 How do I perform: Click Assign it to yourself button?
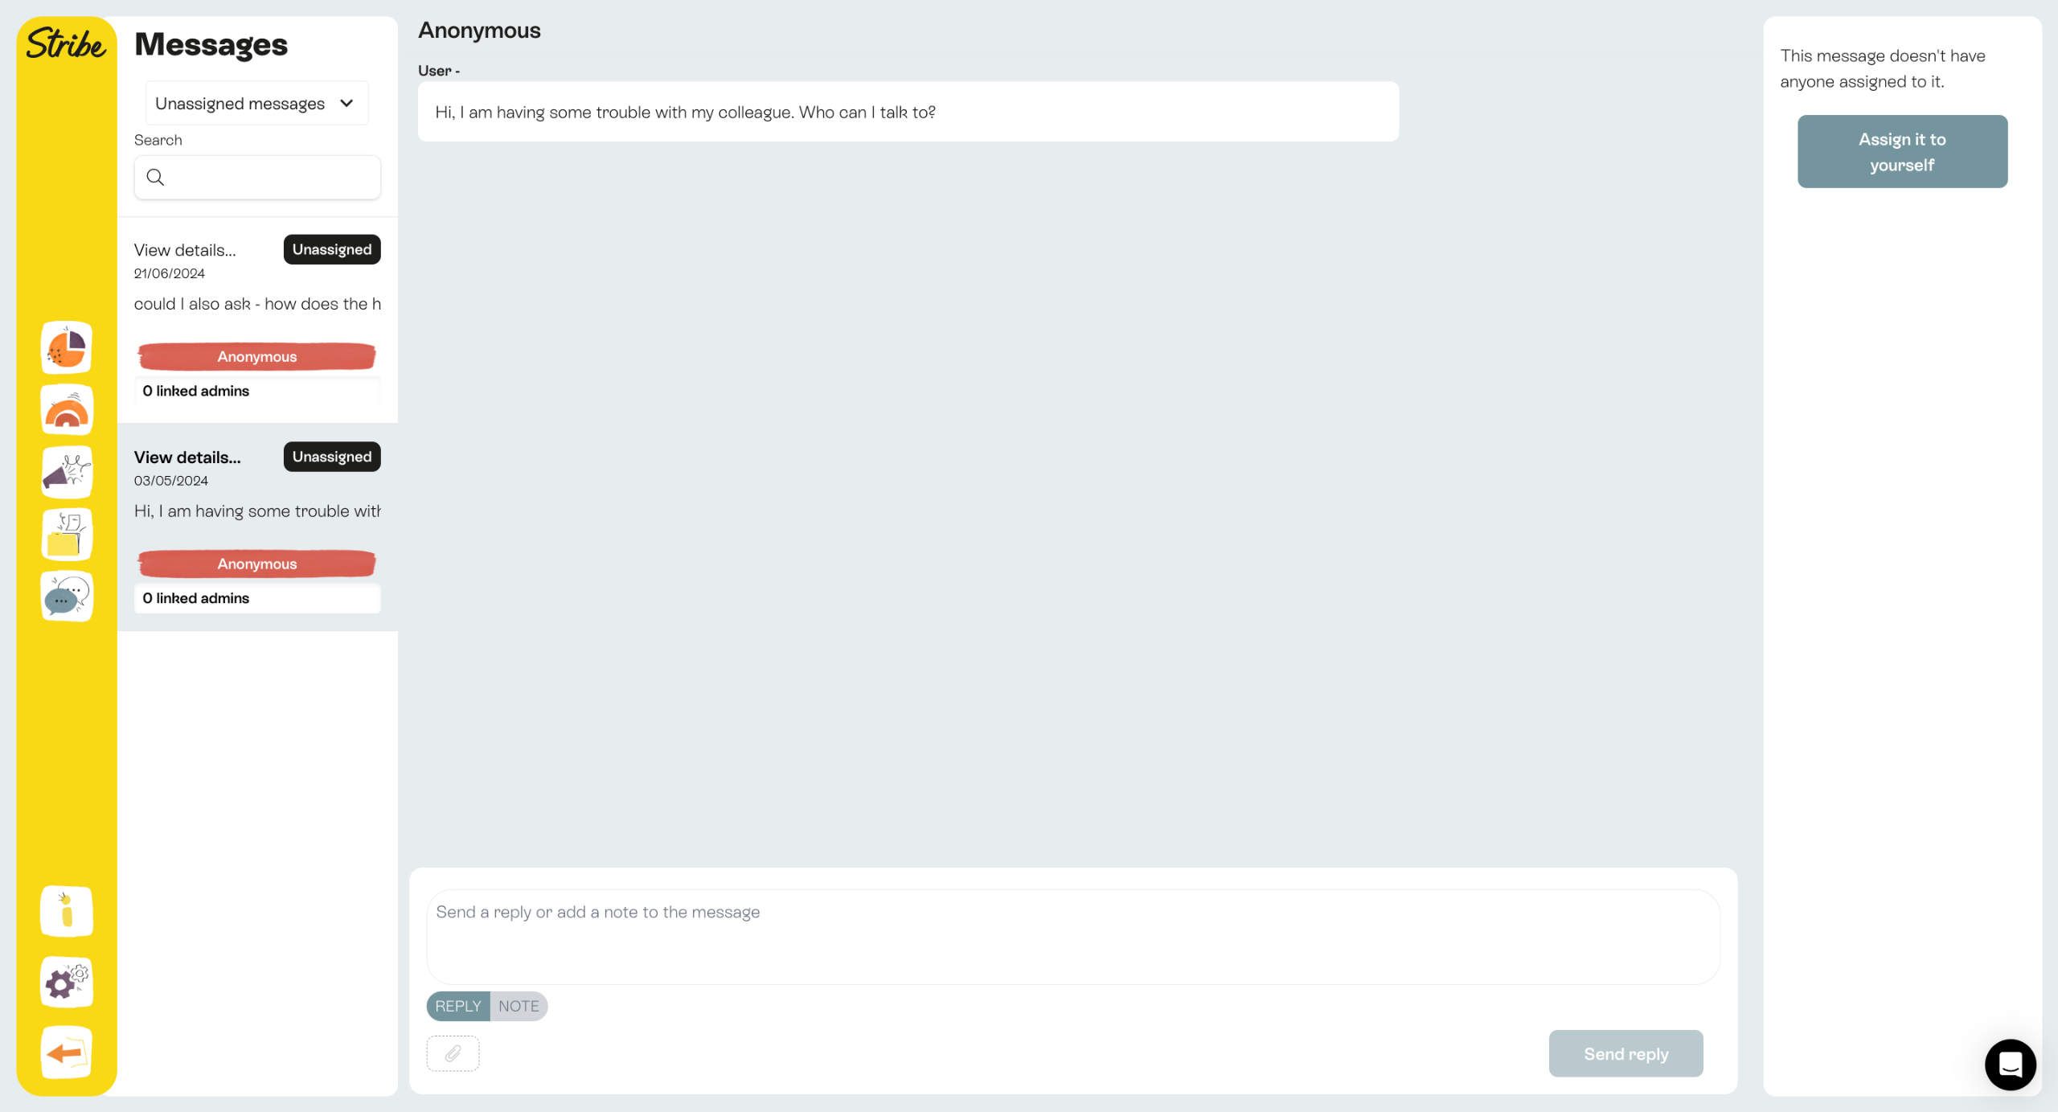[1902, 151]
